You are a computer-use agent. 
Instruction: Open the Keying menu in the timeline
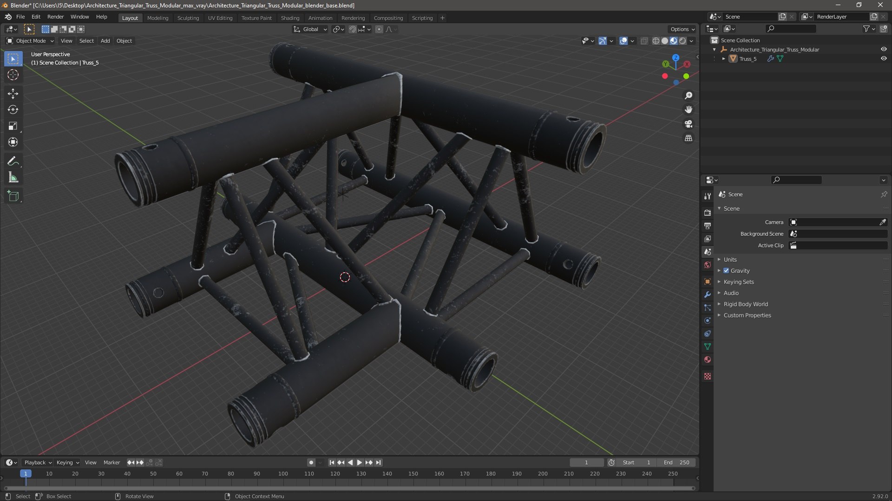pyautogui.click(x=67, y=462)
